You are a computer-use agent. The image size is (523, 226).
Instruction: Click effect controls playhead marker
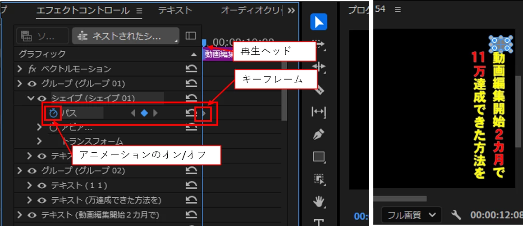coord(204,43)
